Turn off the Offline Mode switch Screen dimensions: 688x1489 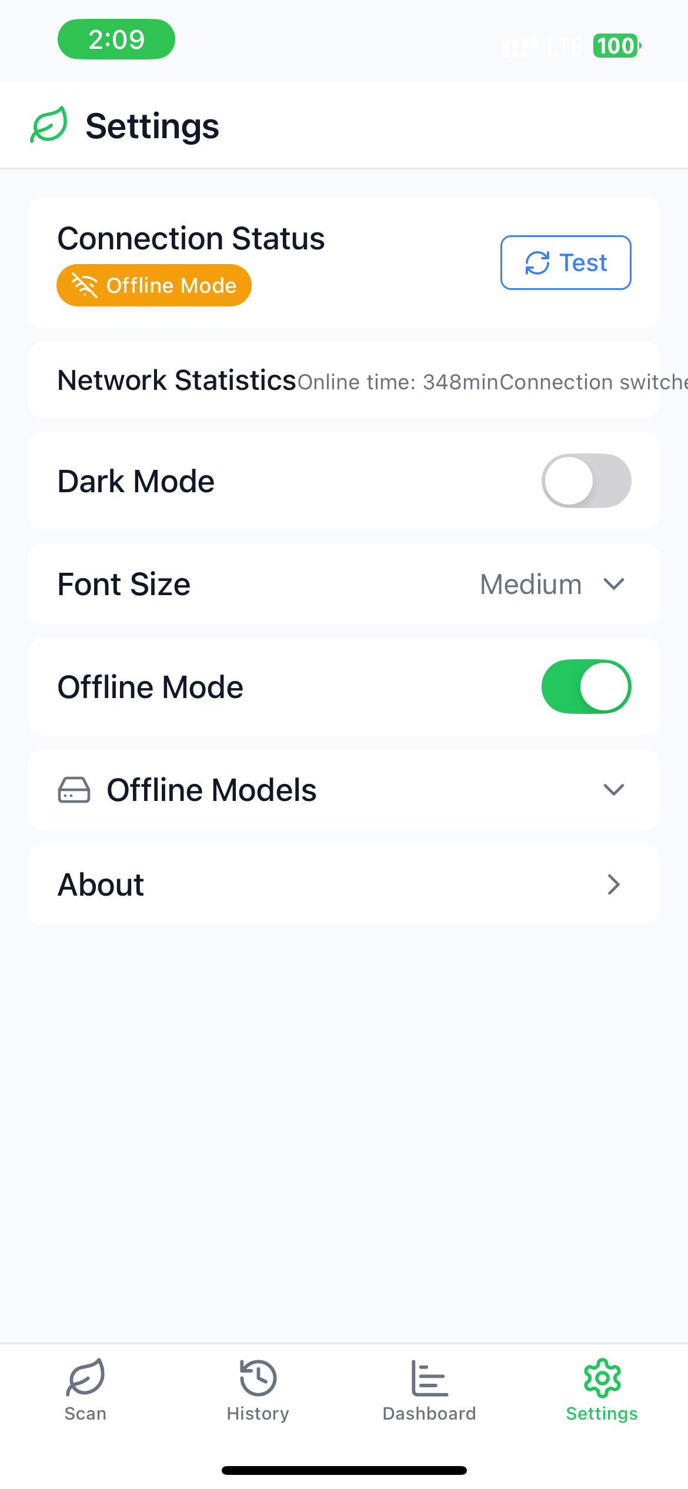pyautogui.click(x=586, y=687)
